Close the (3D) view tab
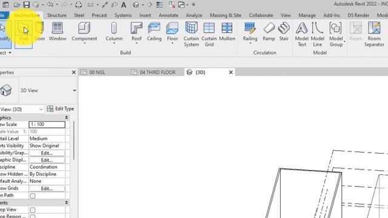Viewport: 388px width, 218px height. 231,72
